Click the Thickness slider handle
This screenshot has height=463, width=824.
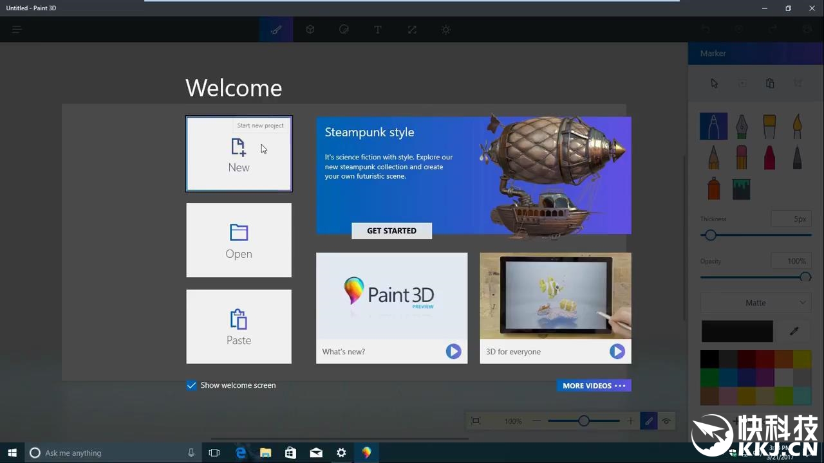tap(710, 235)
